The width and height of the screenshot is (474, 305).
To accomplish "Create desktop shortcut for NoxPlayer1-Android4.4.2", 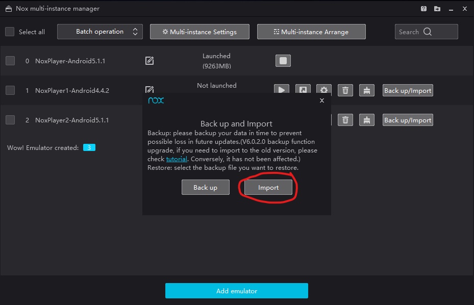I will 303,89.
